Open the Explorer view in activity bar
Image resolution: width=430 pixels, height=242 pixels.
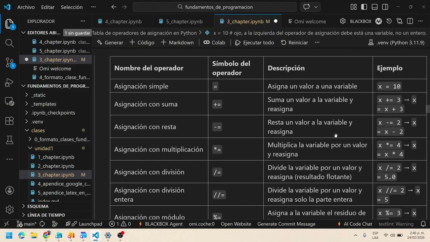[9, 24]
